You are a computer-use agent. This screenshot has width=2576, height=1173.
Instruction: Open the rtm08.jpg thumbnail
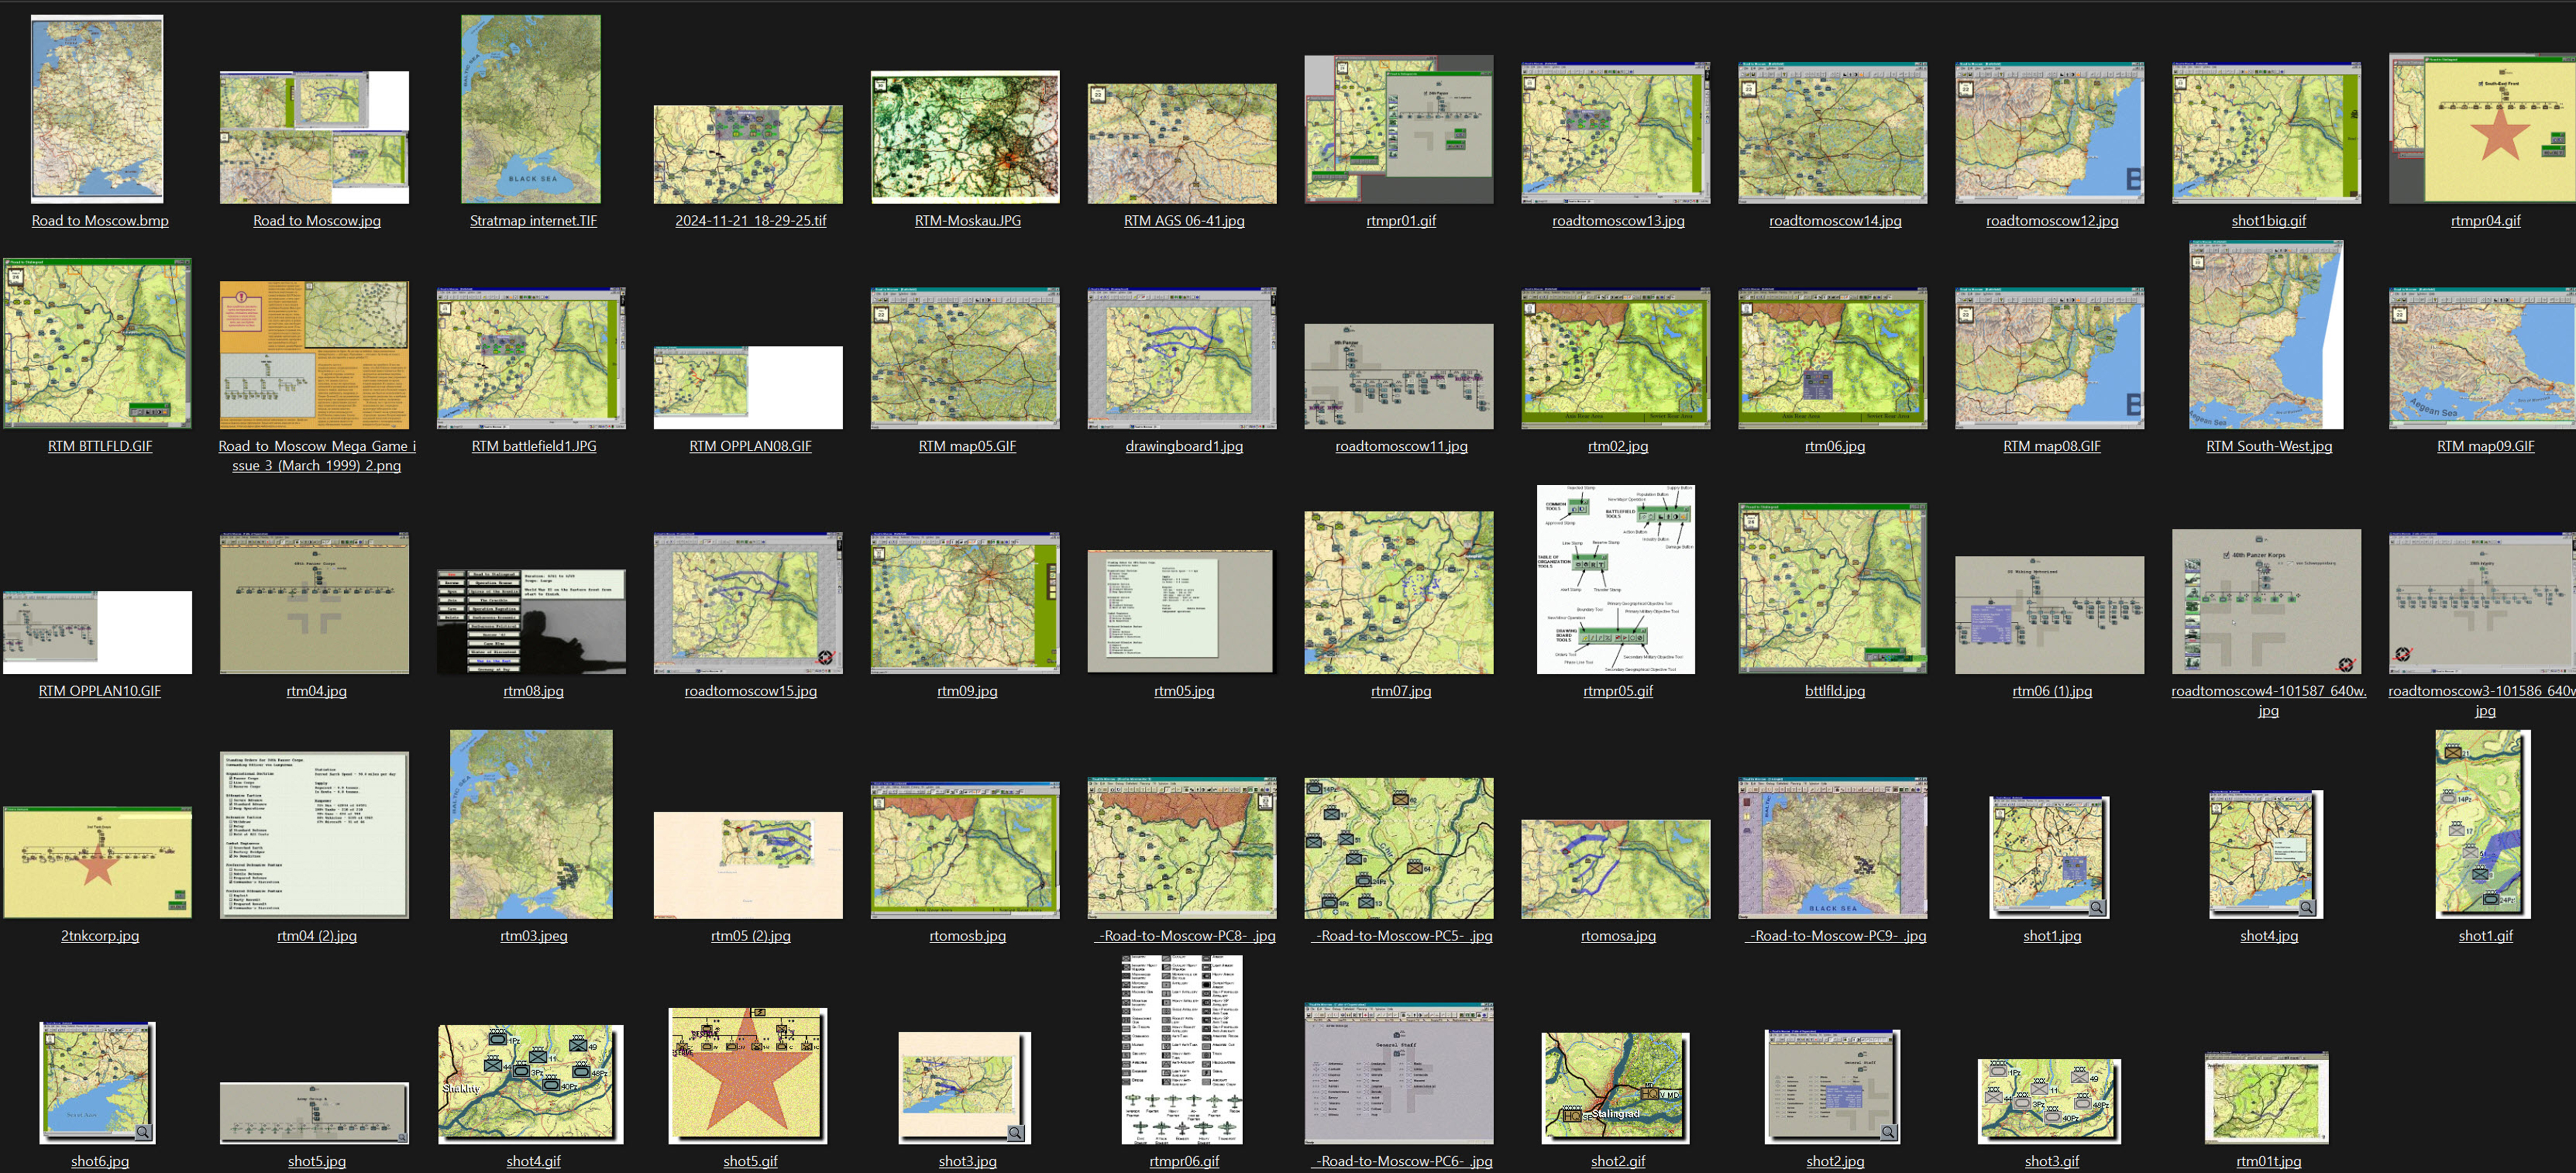click(x=531, y=621)
